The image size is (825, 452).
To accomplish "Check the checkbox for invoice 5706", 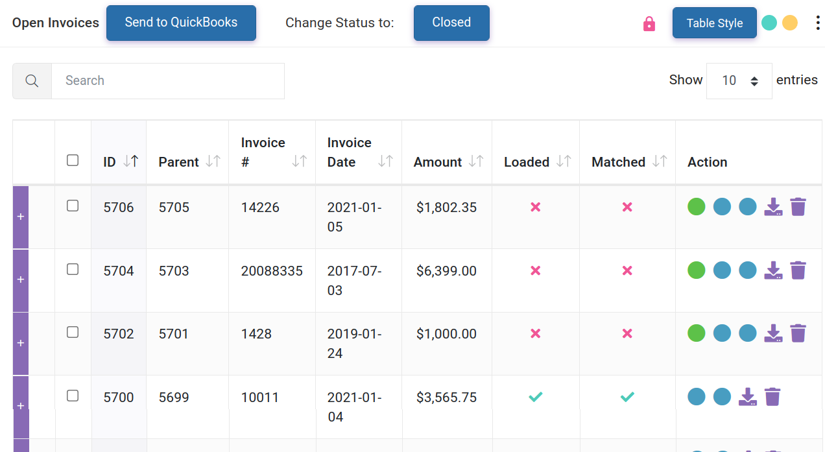I will [73, 206].
